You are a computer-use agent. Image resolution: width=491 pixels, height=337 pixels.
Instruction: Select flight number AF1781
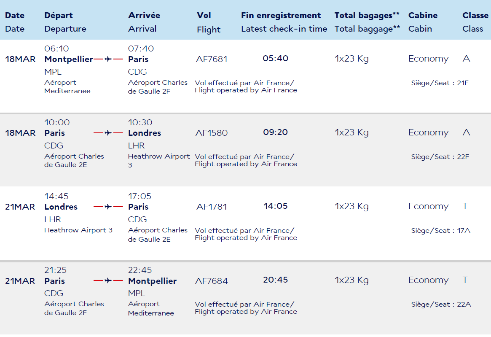point(212,207)
